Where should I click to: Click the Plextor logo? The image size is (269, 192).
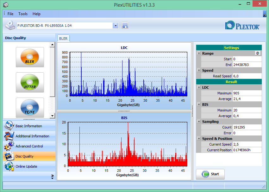(242, 26)
